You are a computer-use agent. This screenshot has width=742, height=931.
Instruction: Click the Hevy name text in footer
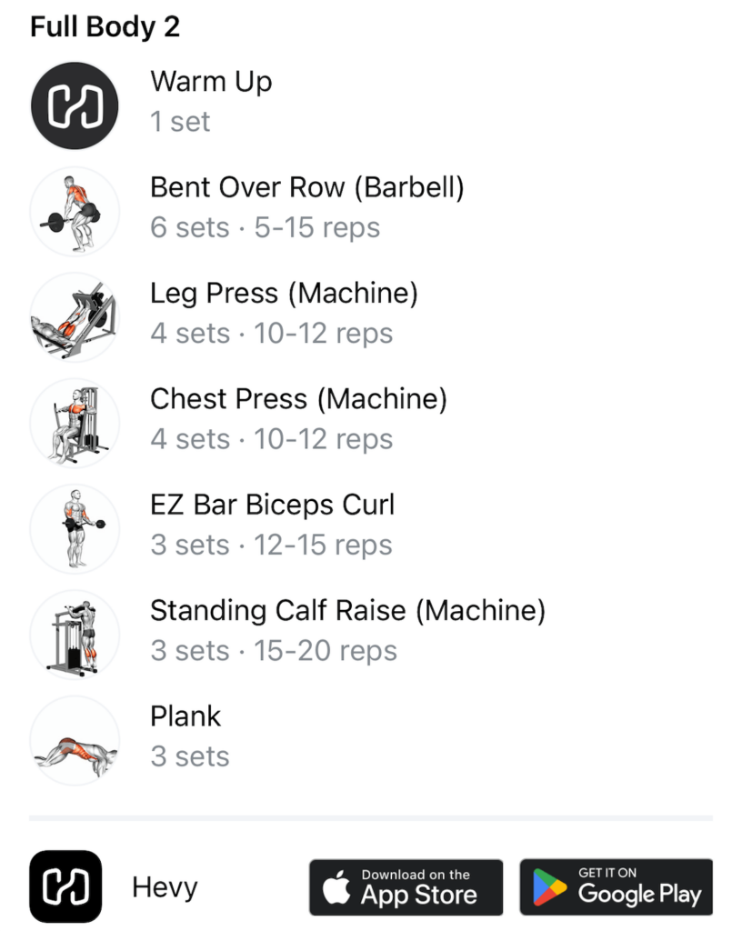(165, 887)
